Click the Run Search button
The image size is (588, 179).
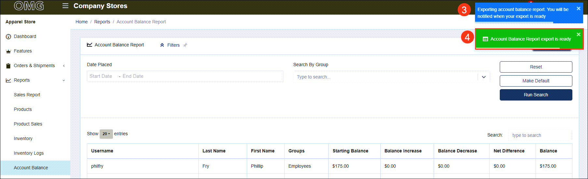[x=536, y=95]
